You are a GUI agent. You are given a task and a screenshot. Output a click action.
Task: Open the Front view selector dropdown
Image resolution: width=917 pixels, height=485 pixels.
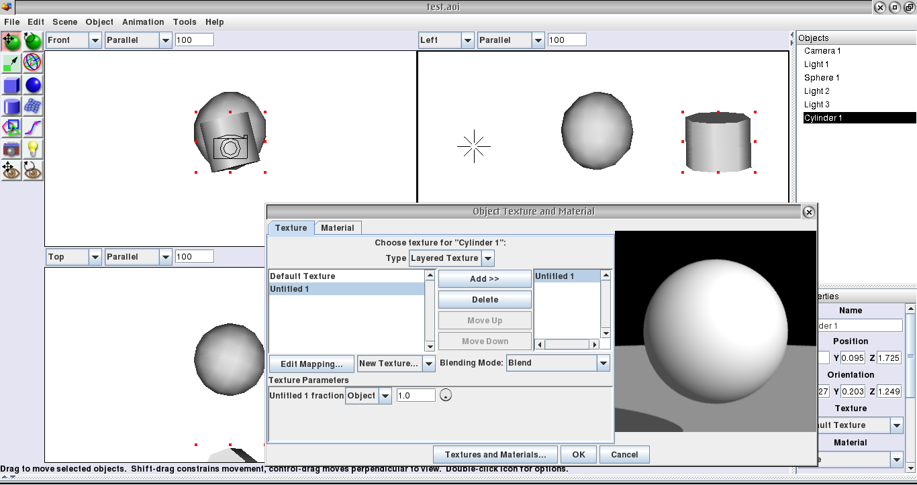tap(73, 40)
